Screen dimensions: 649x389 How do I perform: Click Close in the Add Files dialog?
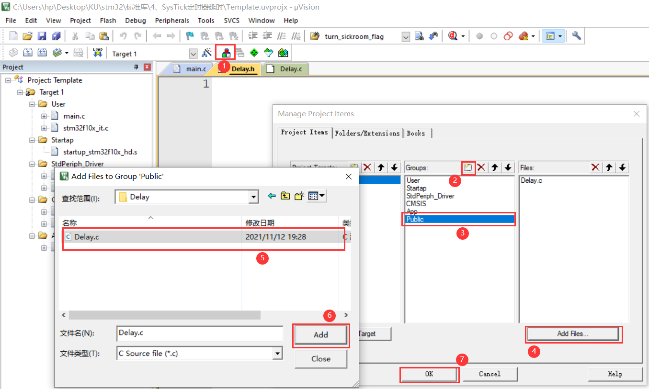(x=320, y=359)
